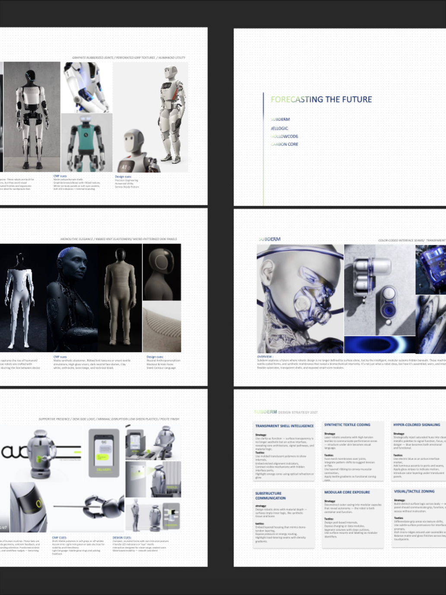
Task: Click 'Tactics:' in the Modular Core Exposure card
Action: pos(329,519)
